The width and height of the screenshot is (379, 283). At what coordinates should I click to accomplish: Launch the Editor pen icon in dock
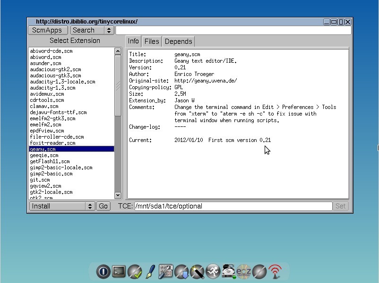pyautogui.click(x=150, y=271)
